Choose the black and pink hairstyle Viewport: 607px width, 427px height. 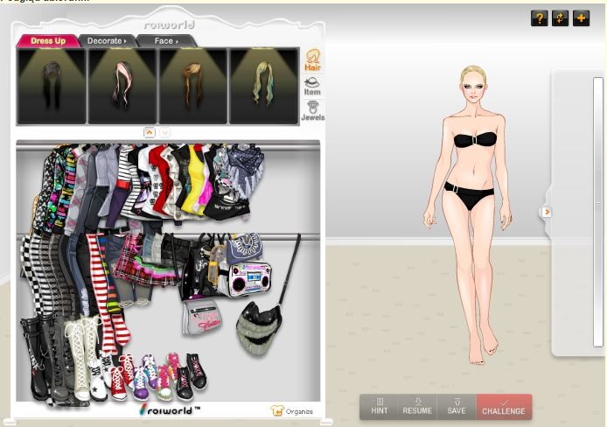pos(122,86)
